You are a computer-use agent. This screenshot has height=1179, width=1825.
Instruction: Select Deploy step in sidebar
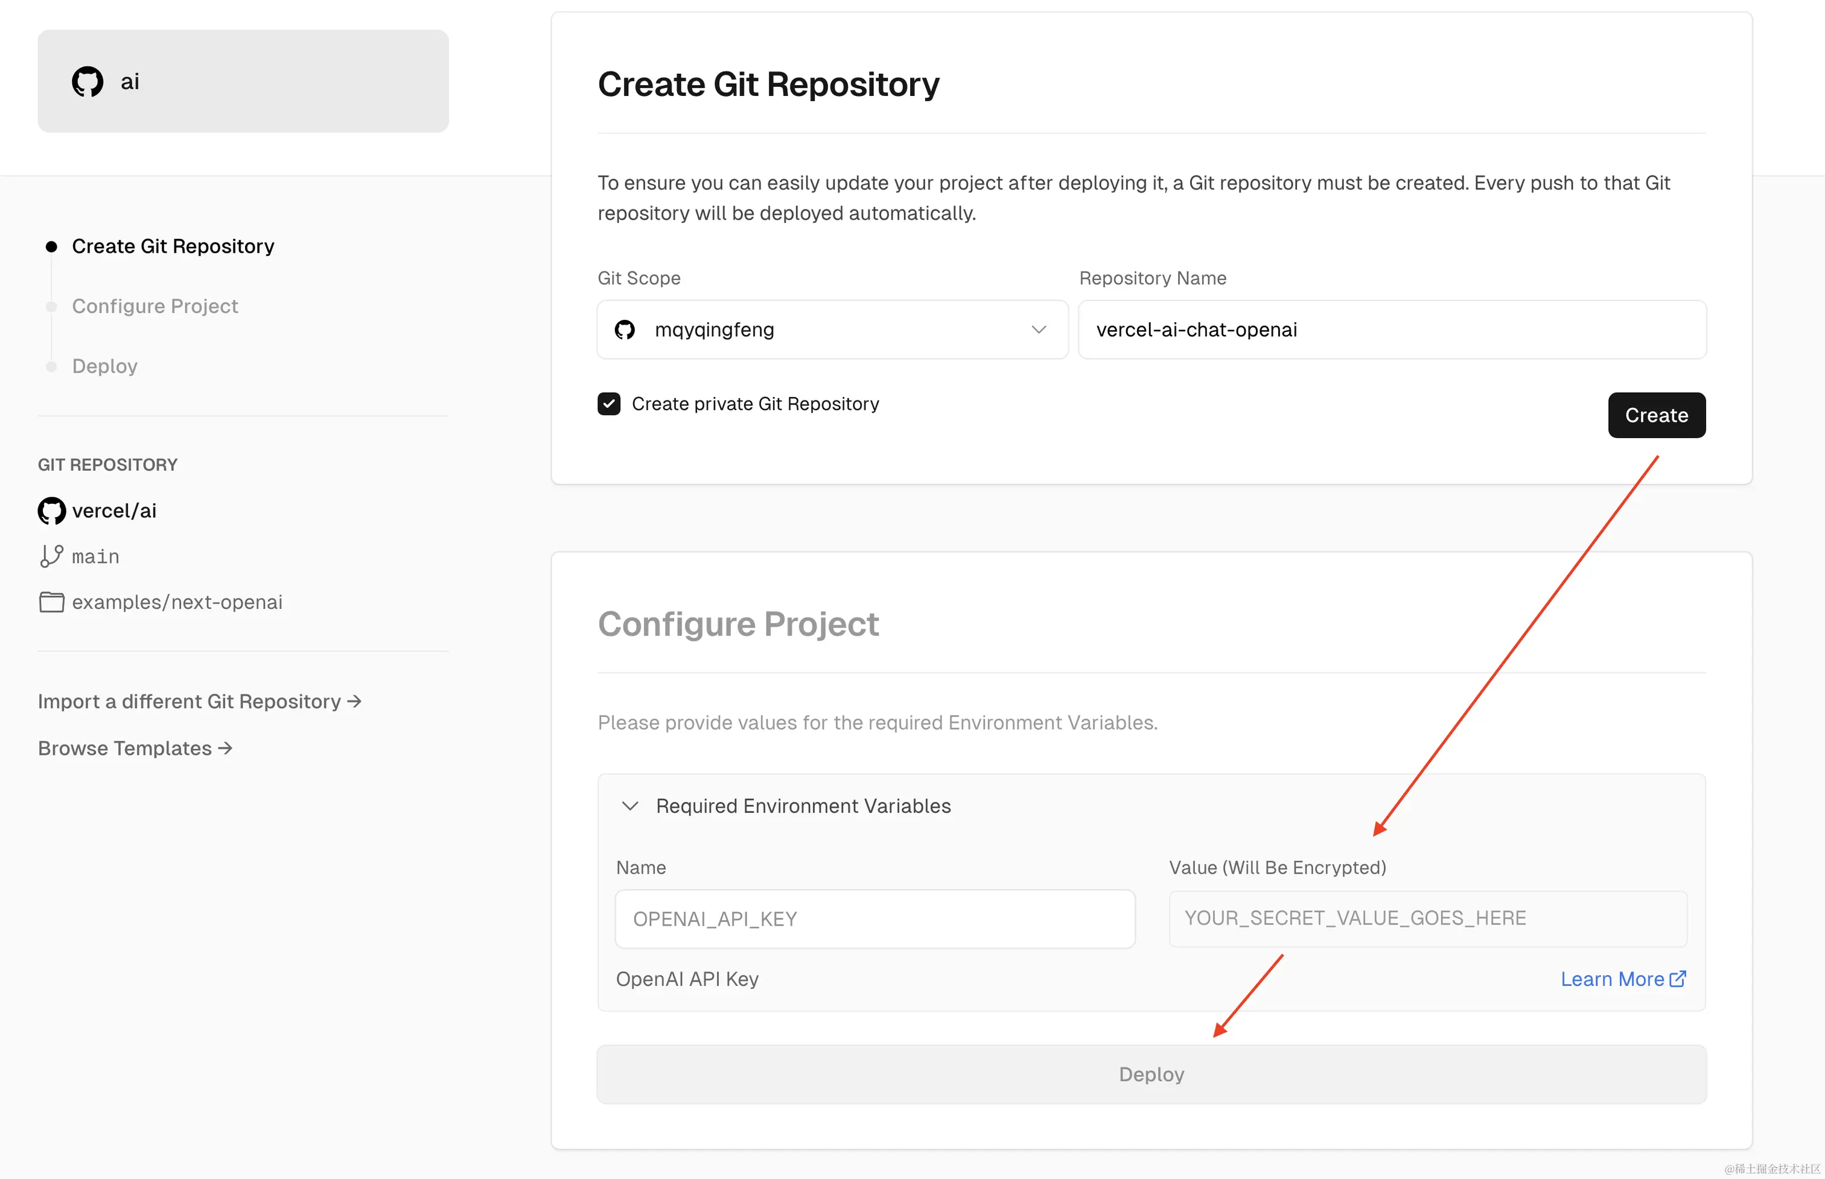click(x=105, y=366)
